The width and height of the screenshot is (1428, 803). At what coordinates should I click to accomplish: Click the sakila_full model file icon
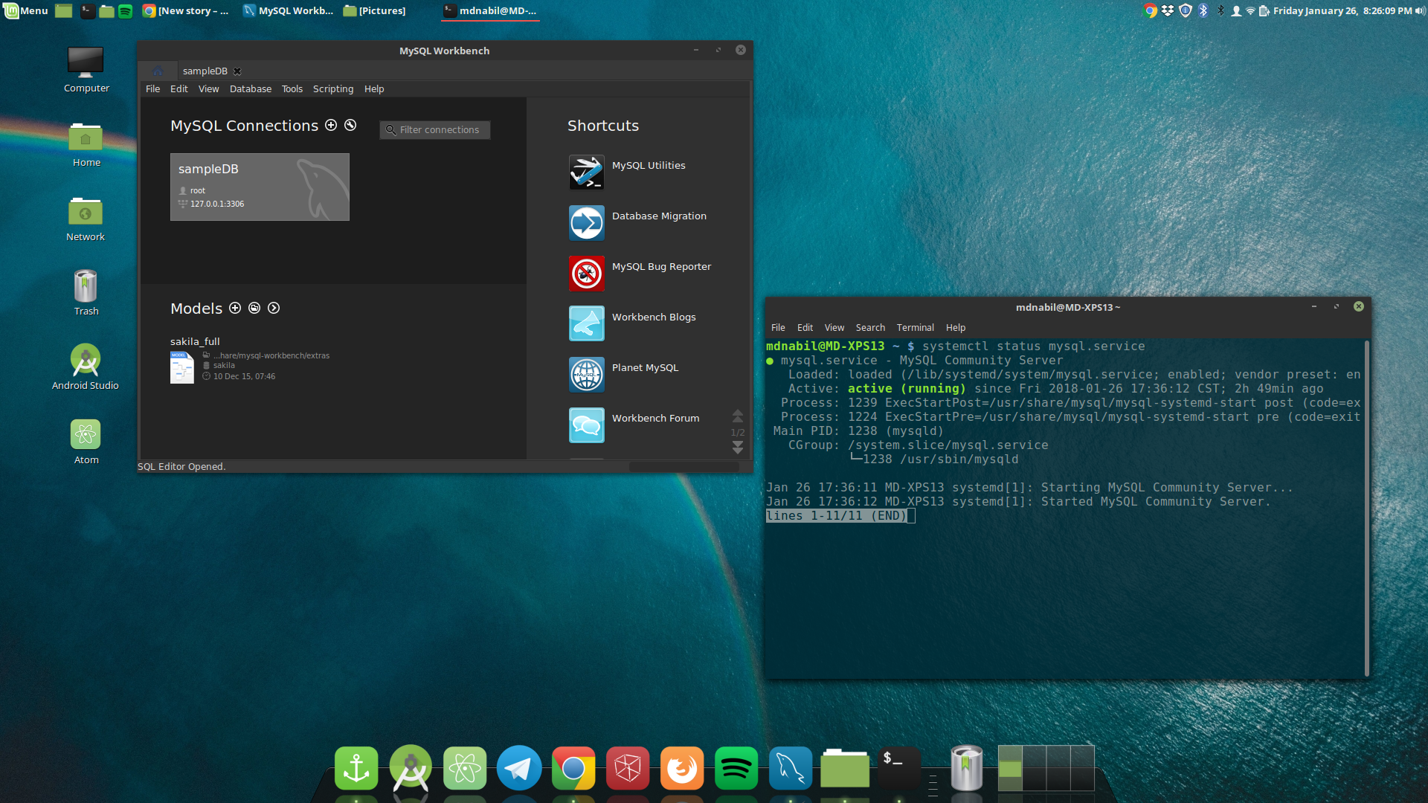pos(182,367)
